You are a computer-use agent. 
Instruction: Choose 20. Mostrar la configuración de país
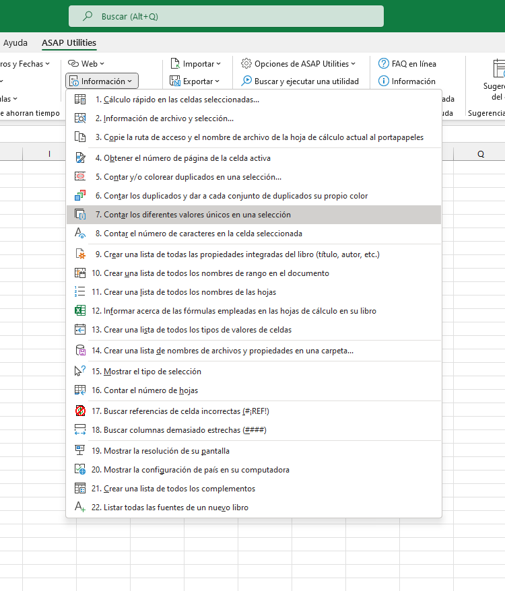coord(253,470)
